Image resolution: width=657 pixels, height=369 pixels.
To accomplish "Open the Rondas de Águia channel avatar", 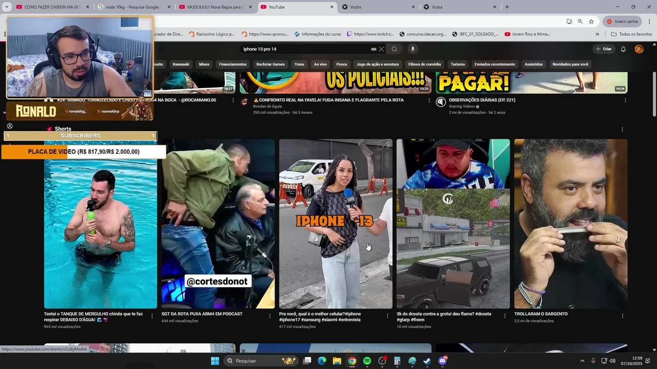I will tap(245, 102).
